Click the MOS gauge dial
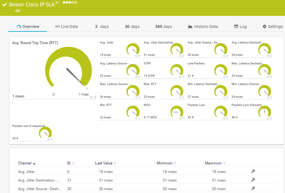This screenshot has width=285, height=193. 177,111
